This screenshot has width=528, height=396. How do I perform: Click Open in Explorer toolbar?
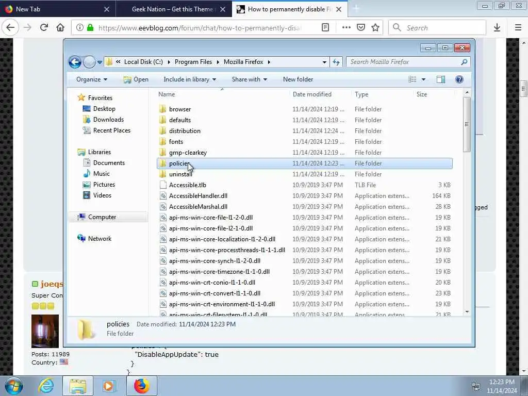[x=136, y=79]
